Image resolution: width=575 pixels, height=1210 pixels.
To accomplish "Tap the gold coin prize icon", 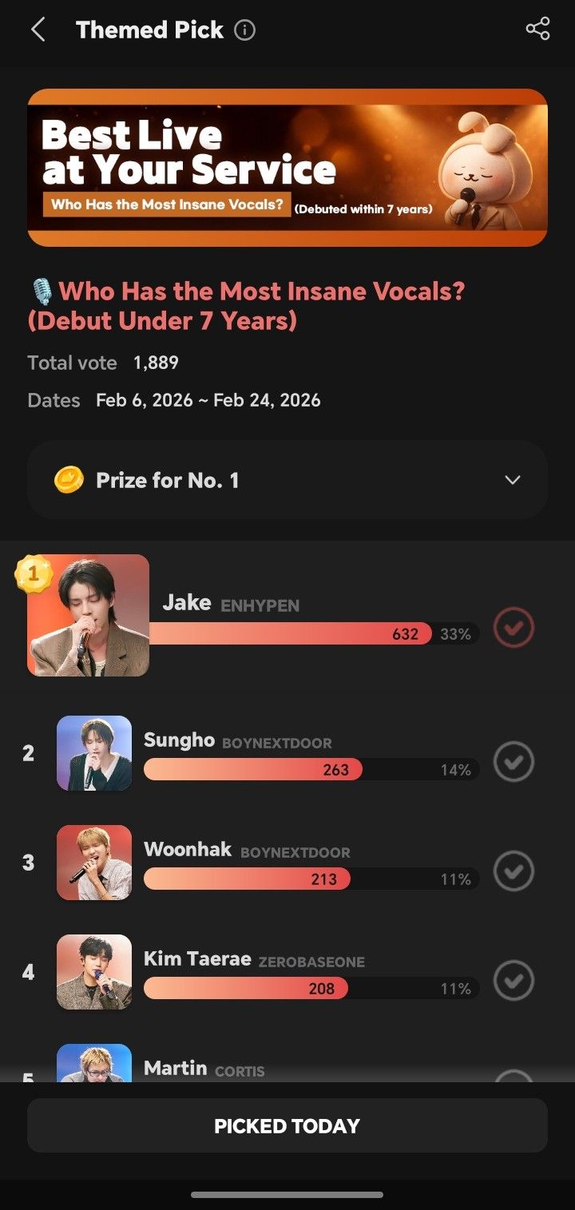I will click(x=69, y=480).
